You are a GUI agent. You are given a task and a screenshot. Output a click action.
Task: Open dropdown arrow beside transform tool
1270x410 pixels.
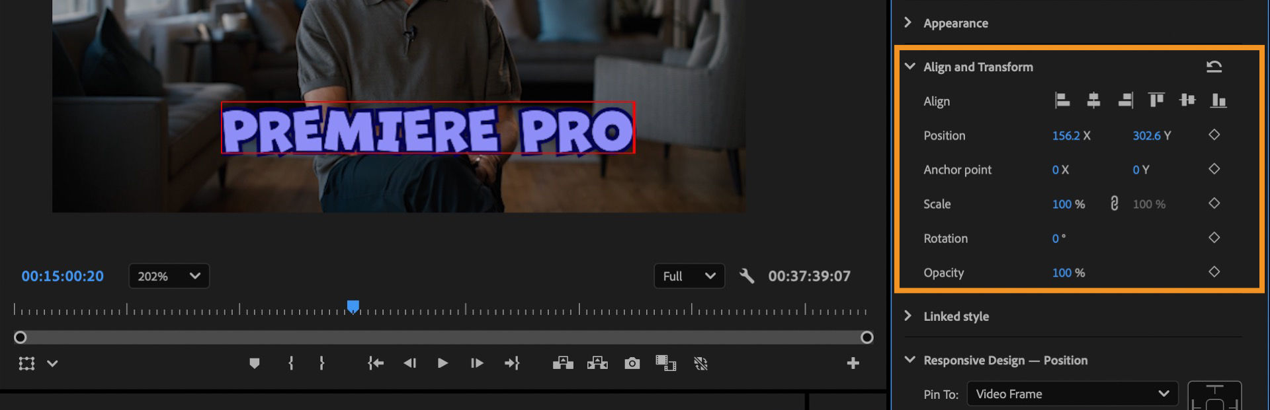pos(52,363)
